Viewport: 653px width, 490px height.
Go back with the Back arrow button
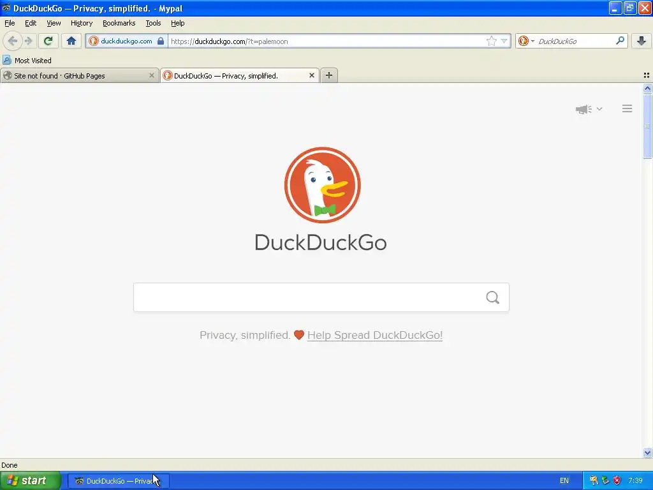click(13, 41)
